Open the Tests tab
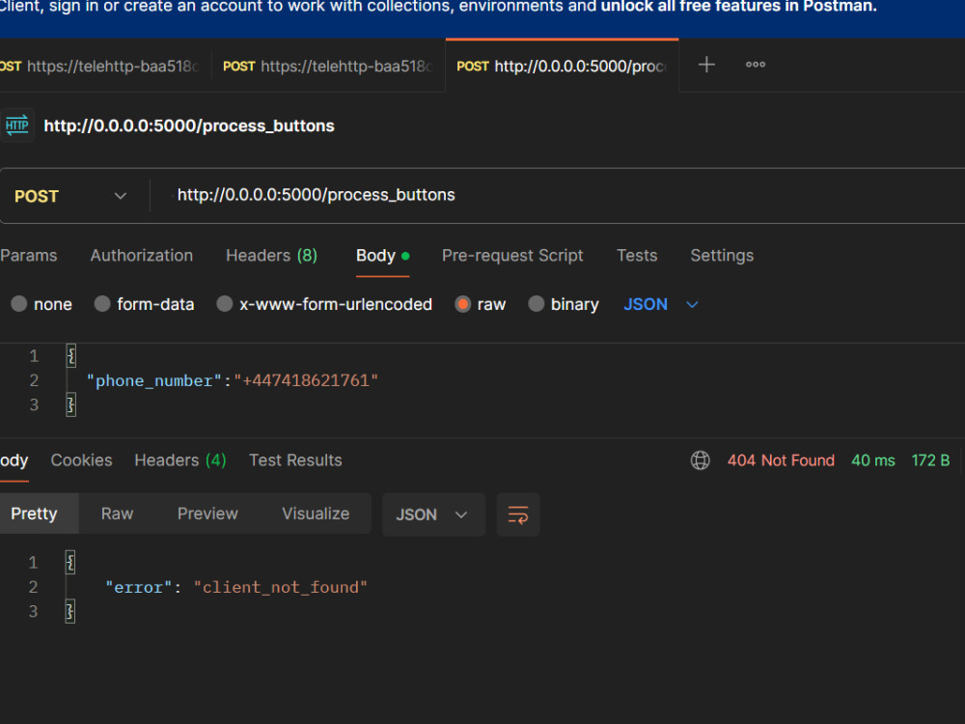 pyautogui.click(x=637, y=256)
